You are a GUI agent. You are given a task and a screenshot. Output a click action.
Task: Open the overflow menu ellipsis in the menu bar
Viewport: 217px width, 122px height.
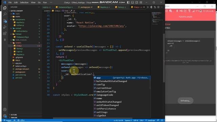(x=51, y=2)
